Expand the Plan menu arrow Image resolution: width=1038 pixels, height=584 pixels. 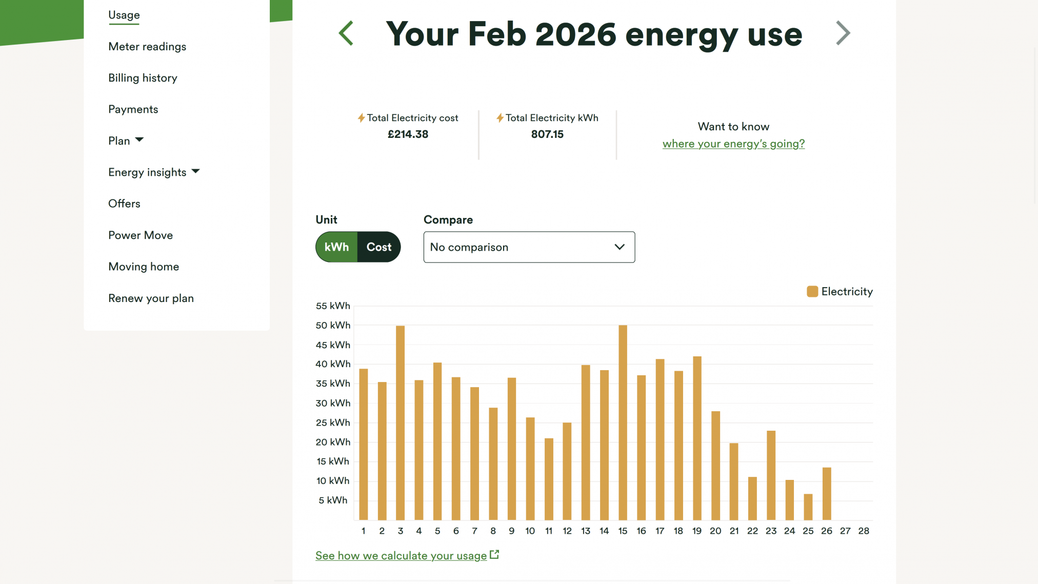coord(139,140)
